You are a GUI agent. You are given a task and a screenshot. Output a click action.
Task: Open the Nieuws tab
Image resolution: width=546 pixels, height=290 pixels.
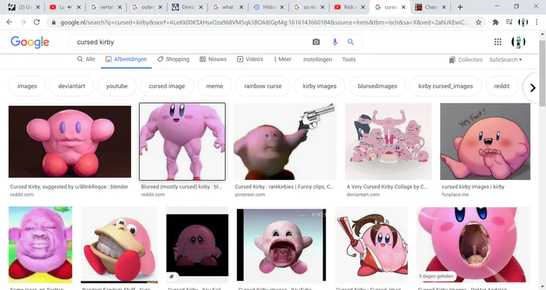pyautogui.click(x=213, y=59)
